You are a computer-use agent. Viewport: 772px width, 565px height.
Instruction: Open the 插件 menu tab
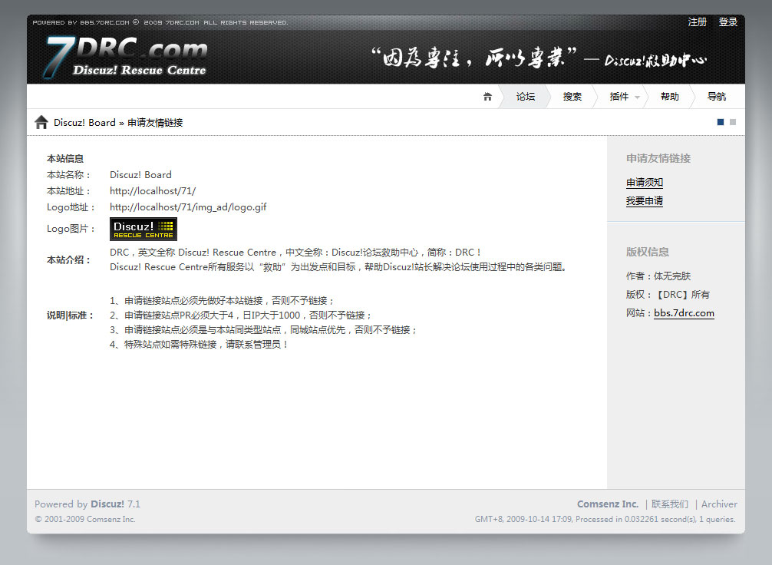point(619,97)
